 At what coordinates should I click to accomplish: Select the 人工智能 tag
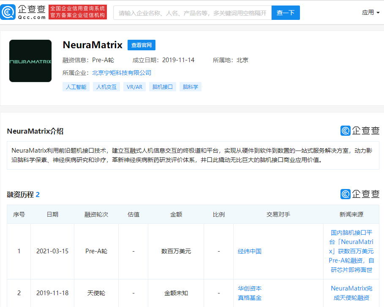click(x=76, y=87)
